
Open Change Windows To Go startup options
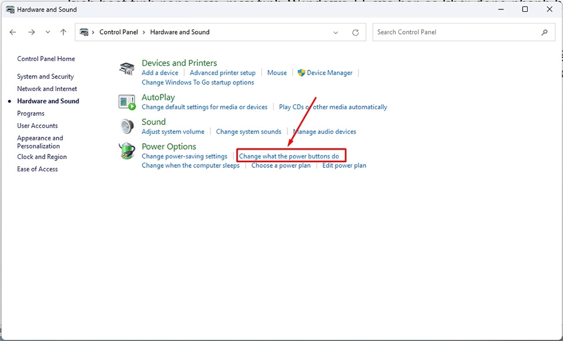196,82
